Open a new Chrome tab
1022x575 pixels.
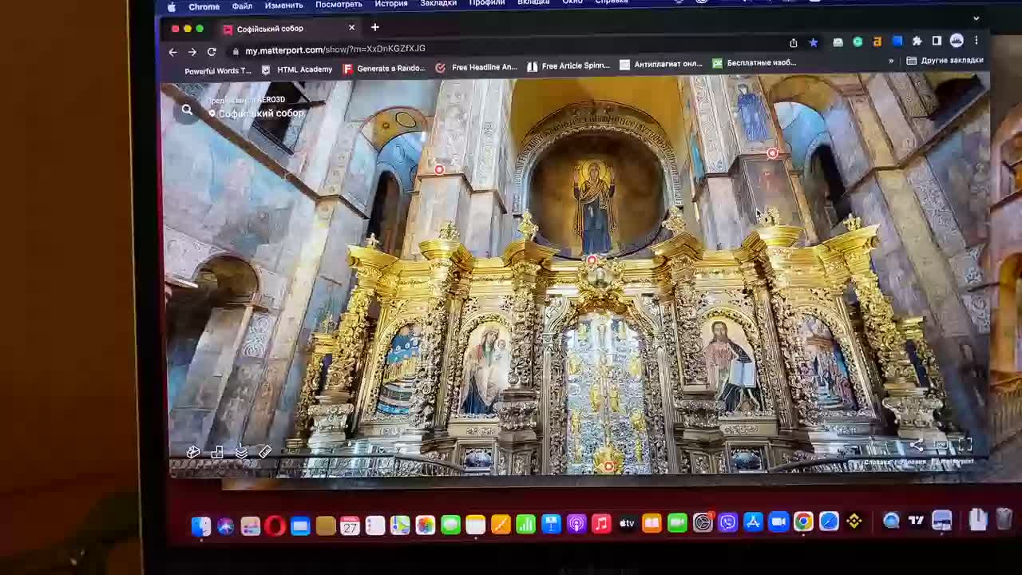click(374, 27)
